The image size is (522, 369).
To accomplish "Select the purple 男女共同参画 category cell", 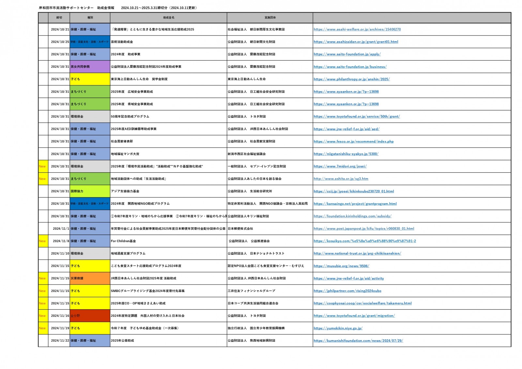I will pos(90,67).
